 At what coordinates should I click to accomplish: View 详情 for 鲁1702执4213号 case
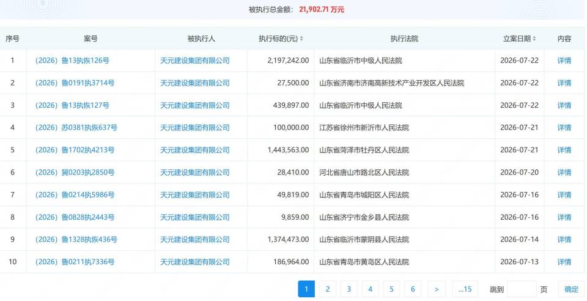click(x=564, y=150)
